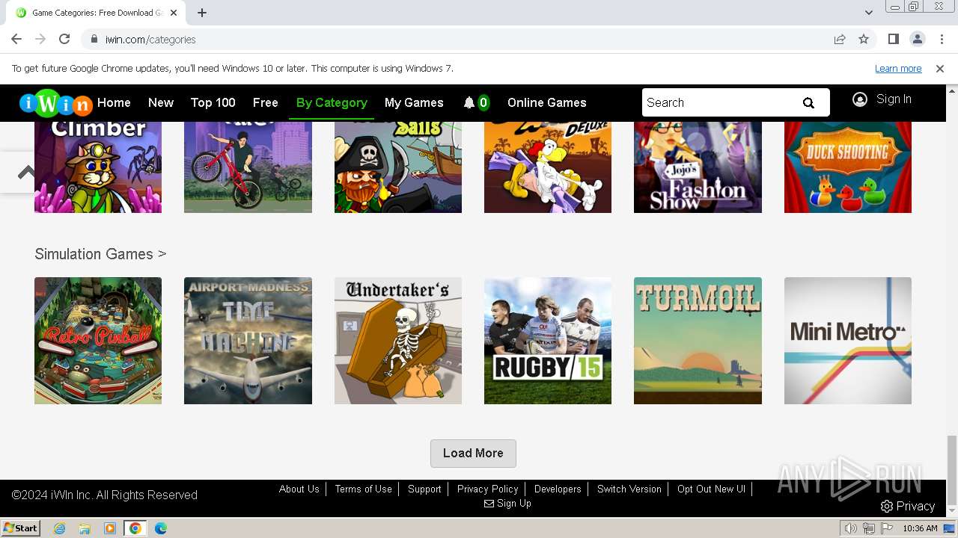
Task: Click the Sign In user icon
Action: (x=860, y=99)
